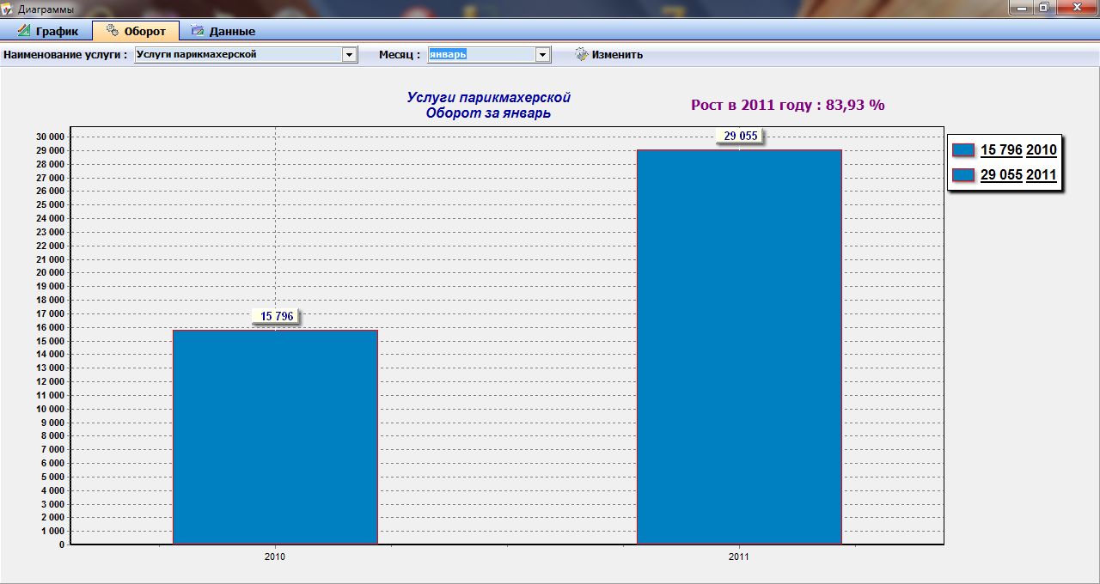Maximize the Диаграммы window
Screen dimensions: 1100x584
(x=1044, y=7)
